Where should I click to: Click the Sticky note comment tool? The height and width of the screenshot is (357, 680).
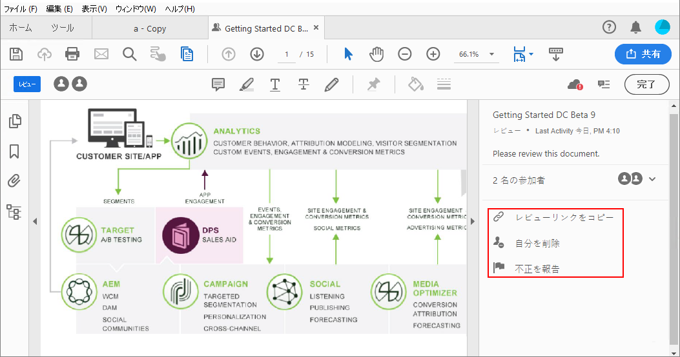point(218,84)
